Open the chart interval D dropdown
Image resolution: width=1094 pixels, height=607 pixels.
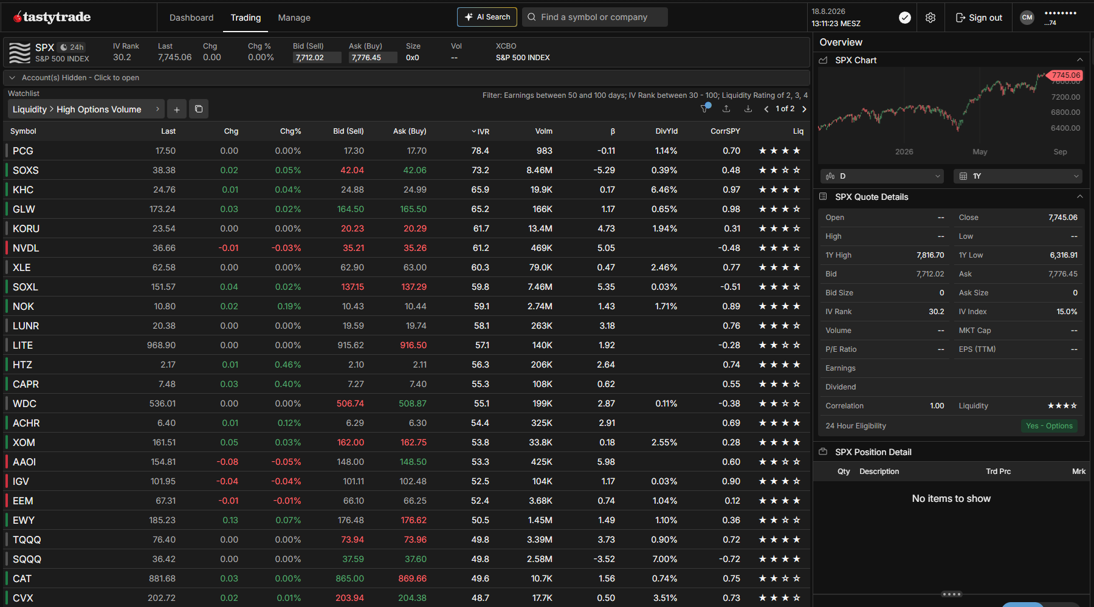pyautogui.click(x=882, y=176)
